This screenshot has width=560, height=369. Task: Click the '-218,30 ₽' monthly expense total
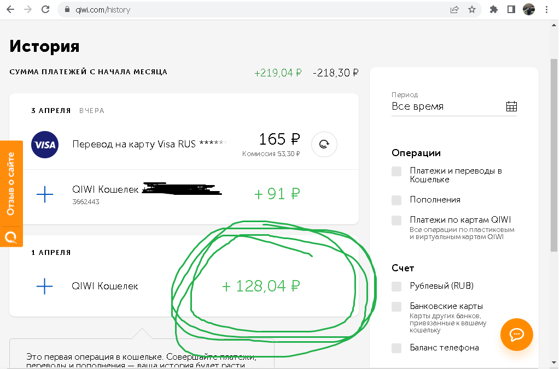pos(336,73)
